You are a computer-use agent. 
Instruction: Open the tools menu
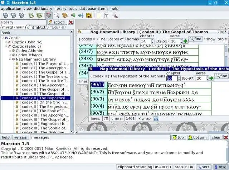click(x=73, y=9)
